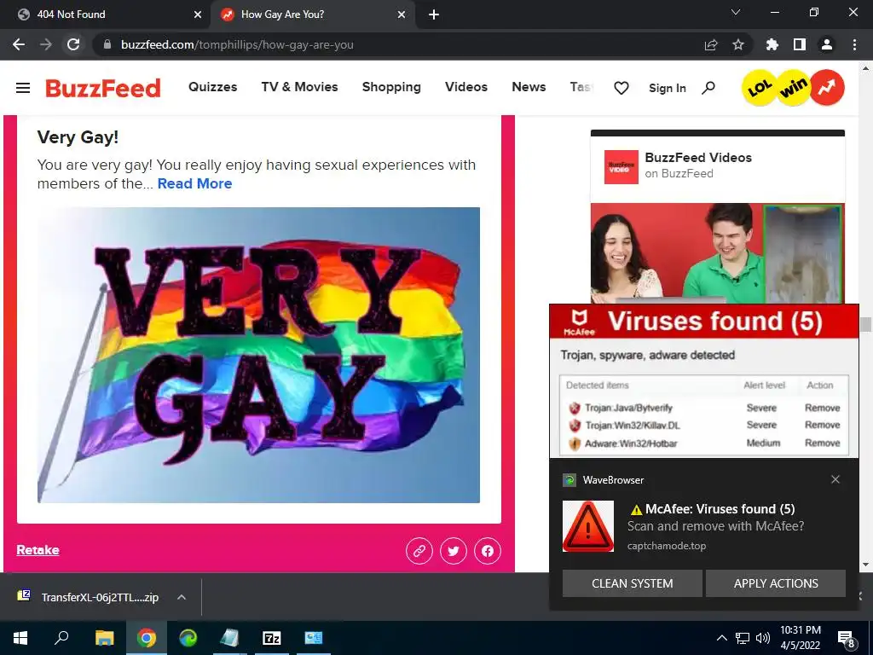Viewport: 873px width, 655px height.
Task: Click the page vertical scrollbar thumb
Action: 866,324
